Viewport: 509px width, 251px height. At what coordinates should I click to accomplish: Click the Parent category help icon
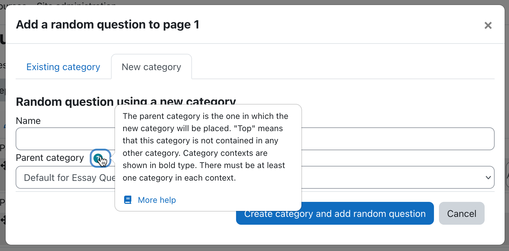pos(98,158)
